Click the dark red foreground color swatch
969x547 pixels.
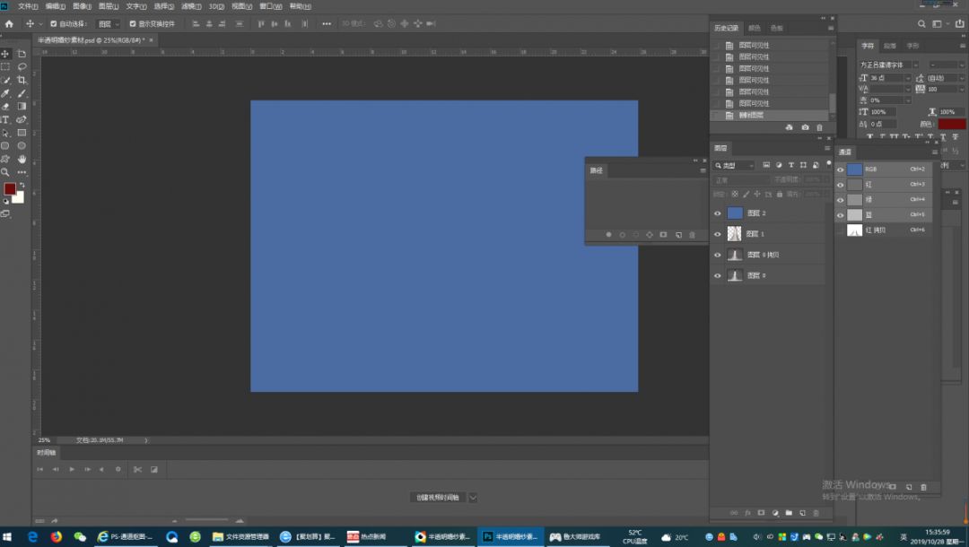(9, 189)
